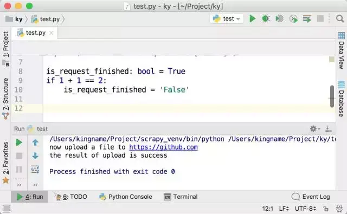Screen dimensions: 347x214
Task: Click the concurrency diagram run icon
Action: (307, 19)
